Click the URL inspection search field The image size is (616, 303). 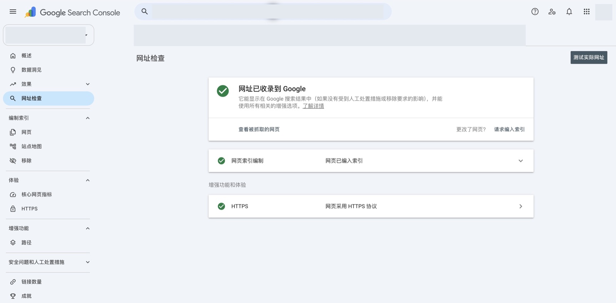(263, 12)
